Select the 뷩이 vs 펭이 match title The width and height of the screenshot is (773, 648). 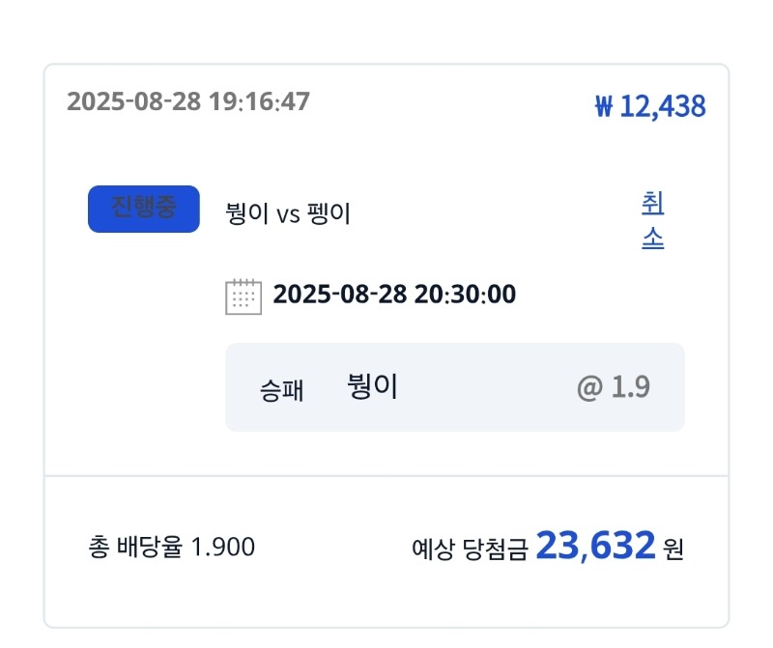tap(287, 213)
